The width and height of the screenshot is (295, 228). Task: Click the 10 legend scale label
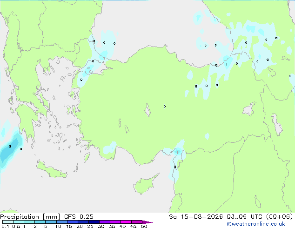coord(58,226)
